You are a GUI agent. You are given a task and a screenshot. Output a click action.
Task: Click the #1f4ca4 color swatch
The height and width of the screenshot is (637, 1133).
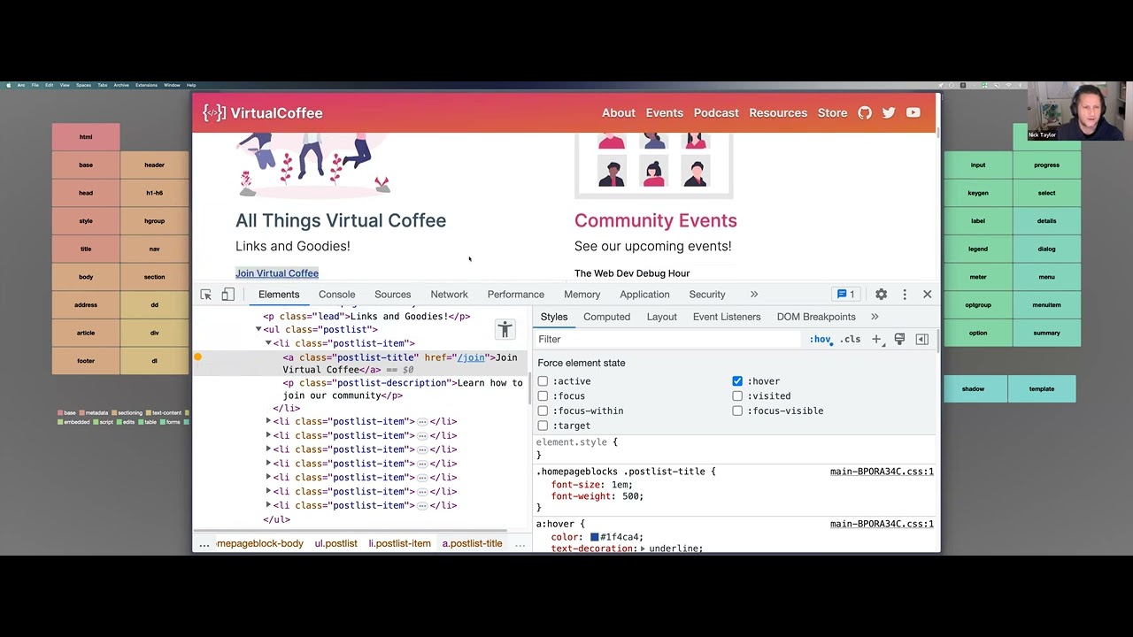pos(595,537)
